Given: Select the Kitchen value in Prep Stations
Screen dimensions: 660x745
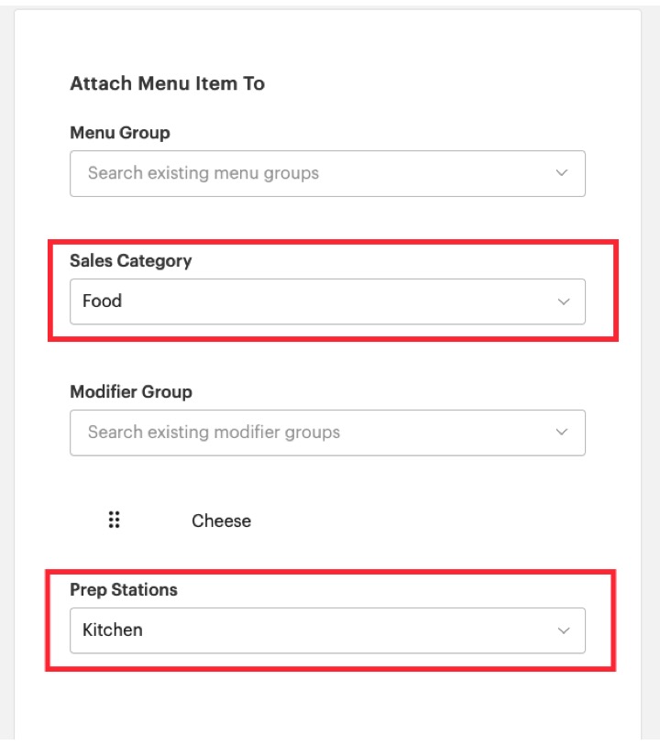Looking at the screenshot, I should 113,630.
